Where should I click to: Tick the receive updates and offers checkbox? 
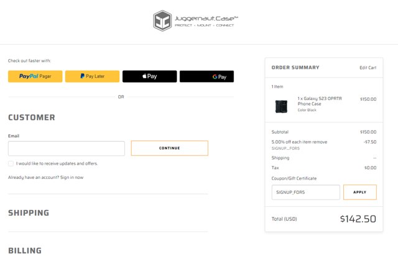coord(11,163)
